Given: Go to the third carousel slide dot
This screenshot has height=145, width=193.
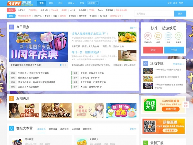Looking at the screenshot, I should [66, 65].
